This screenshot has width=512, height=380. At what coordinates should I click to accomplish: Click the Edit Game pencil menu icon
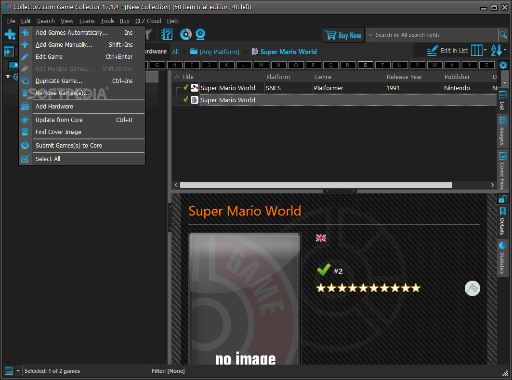coord(25,56)
